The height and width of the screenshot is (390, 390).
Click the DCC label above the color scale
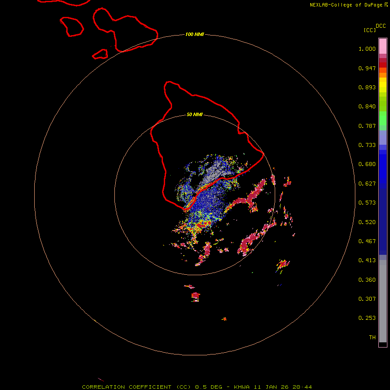click(x=381, y=26)
